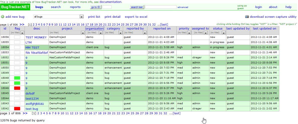This screenshot has height=124, width=298.
Task: Click the search text button
Action: tap(137, 7)
